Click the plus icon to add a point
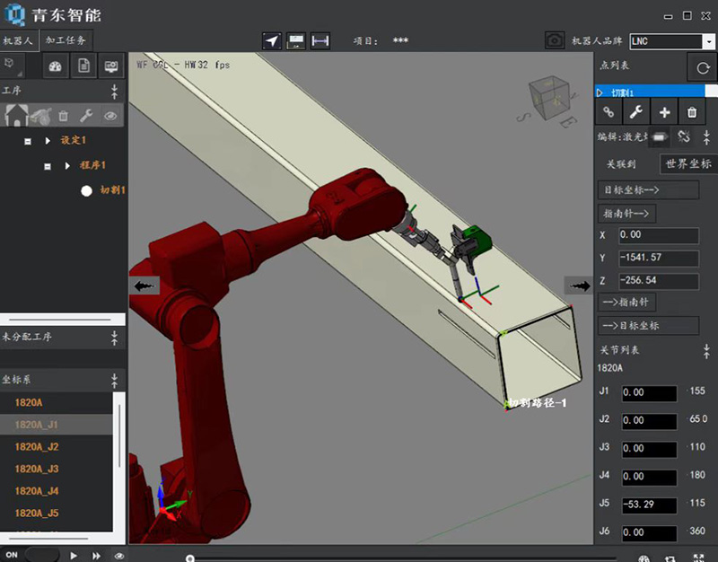The image size is (718, 562). [x=664, y=112]
